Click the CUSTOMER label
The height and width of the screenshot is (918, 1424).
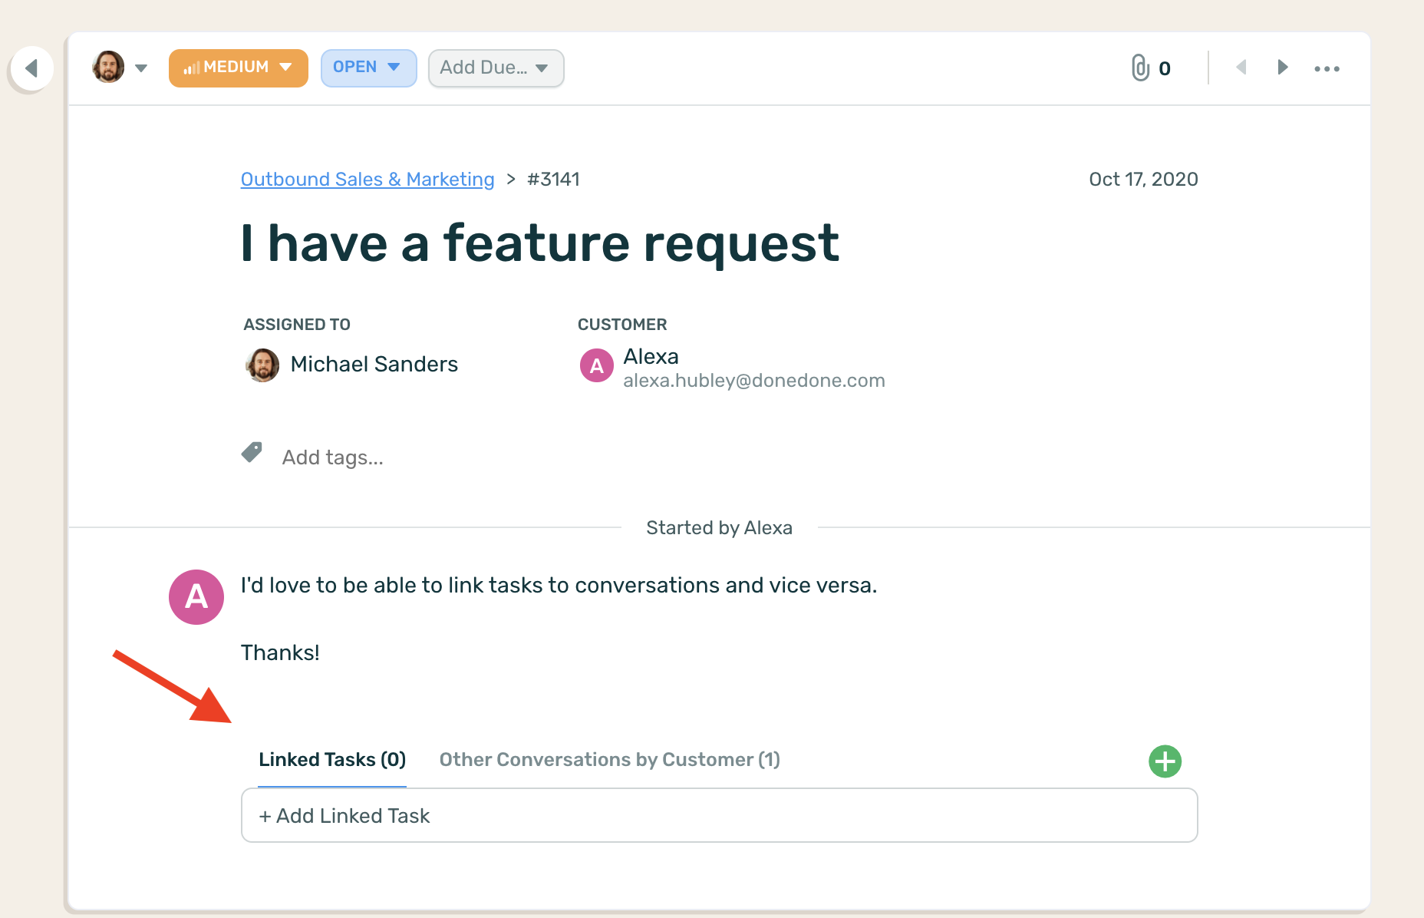(x=622, y=325)
